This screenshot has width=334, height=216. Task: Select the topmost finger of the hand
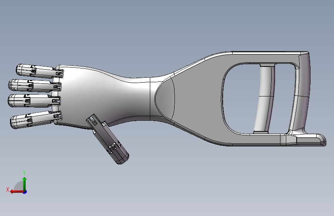40,71
